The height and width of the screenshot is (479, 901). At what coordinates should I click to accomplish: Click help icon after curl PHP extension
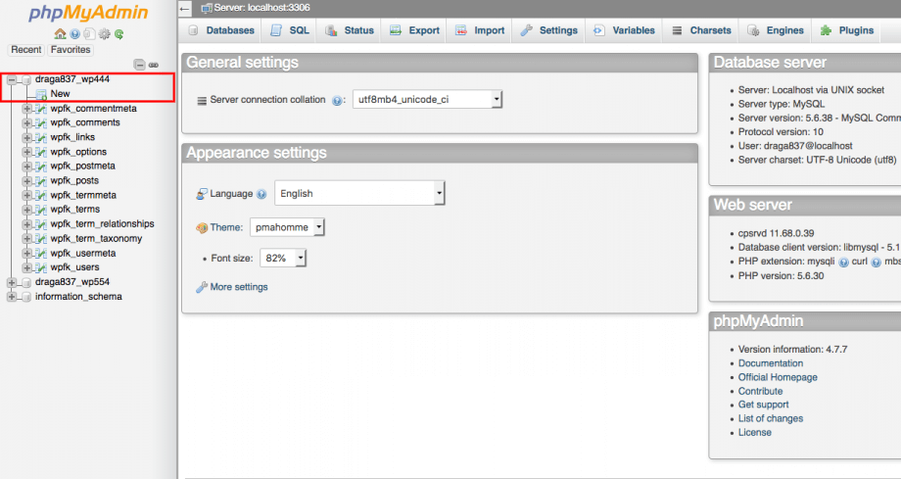coord(876,263)
